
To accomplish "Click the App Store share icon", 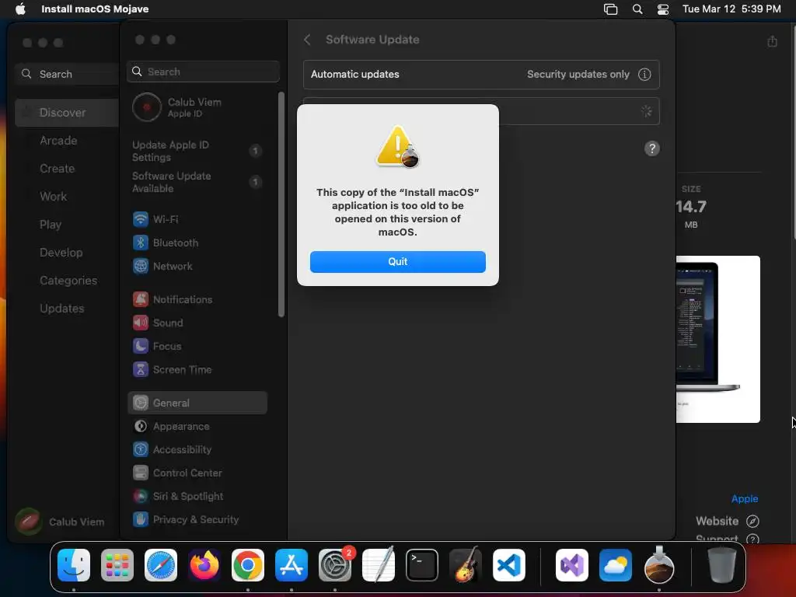I will pos(772,41).
